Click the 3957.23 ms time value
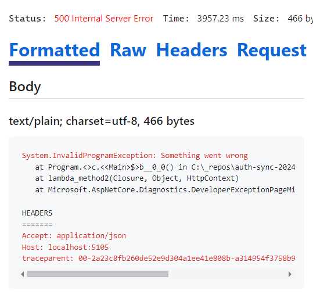Screen dimensions: 313x305 tap(221, 19)
